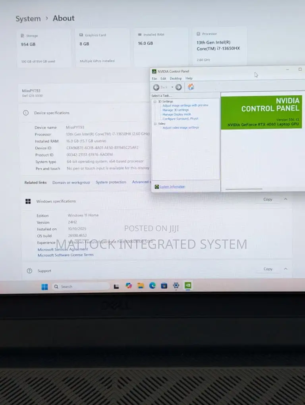Click the Version value 24H2
The image size is (305, 405).
pyautogui.click(x=73, y=222)
